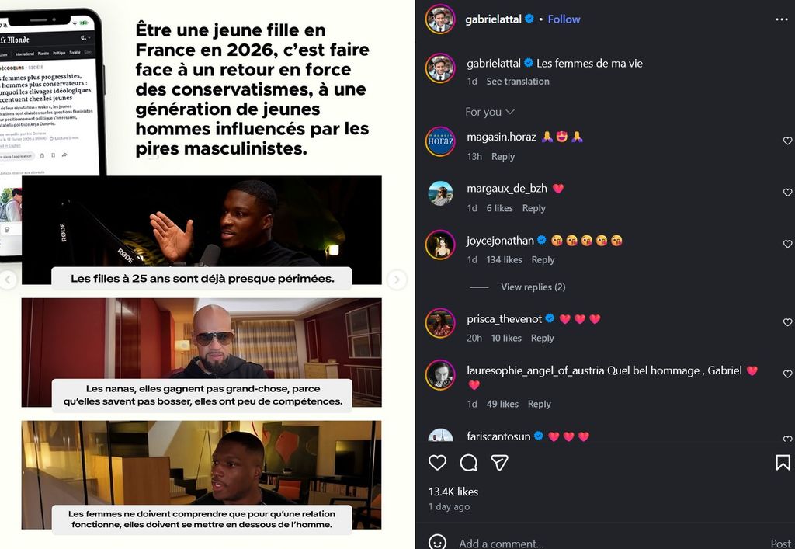Open emoji picker in comment box

coord(437,543)
